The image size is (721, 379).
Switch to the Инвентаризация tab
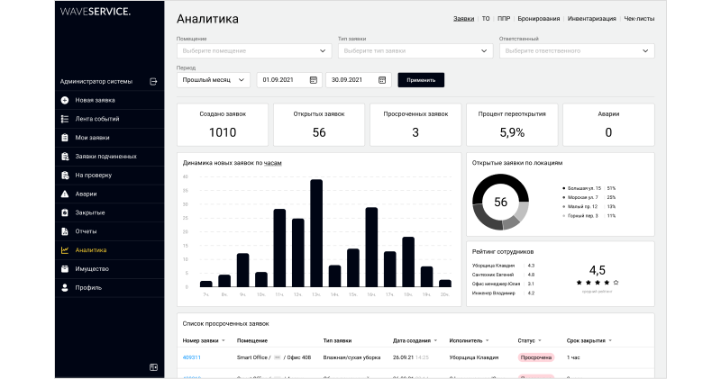(593, 18)
